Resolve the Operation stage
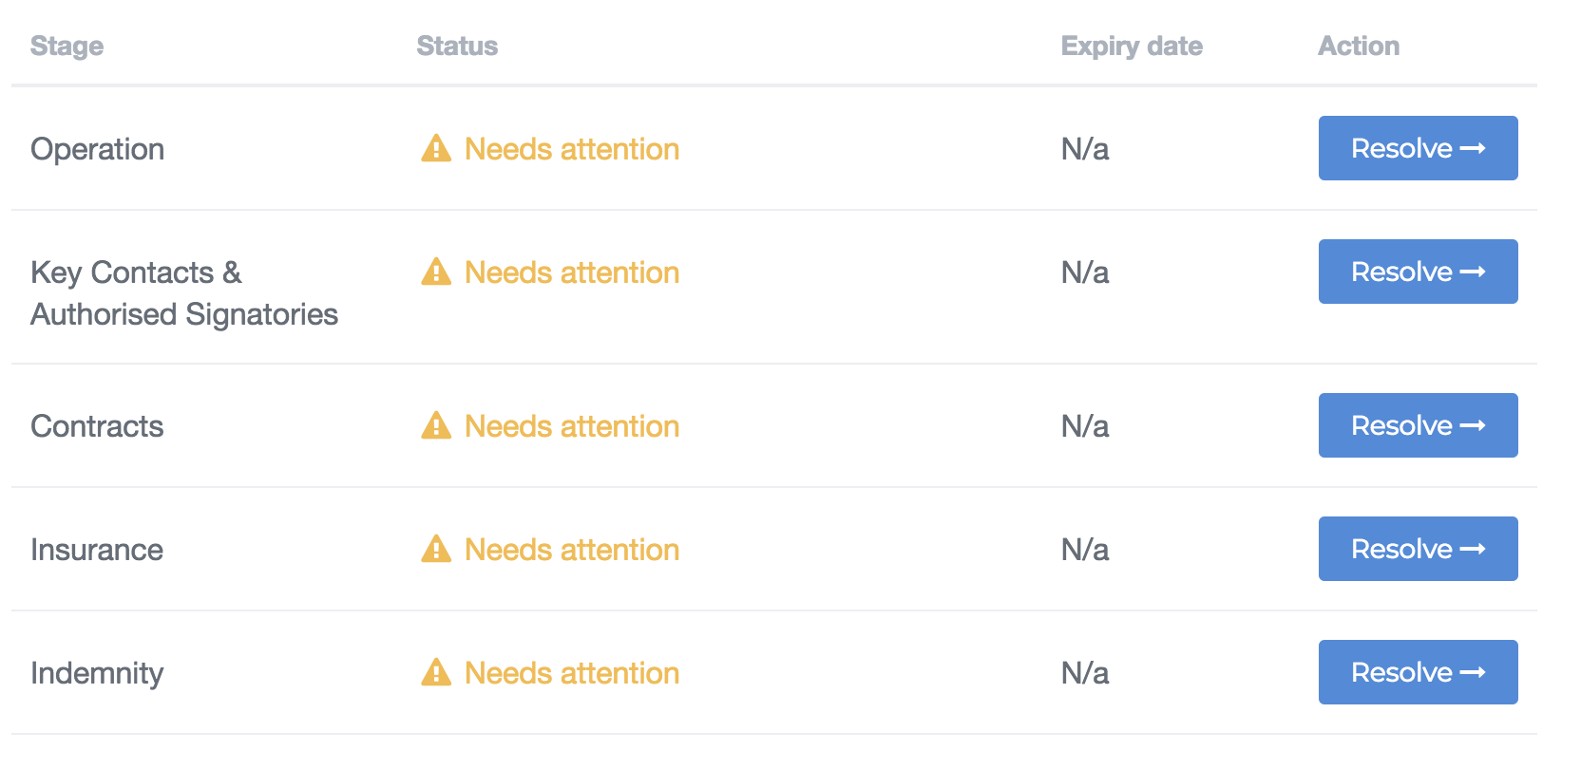The height and width of the screenshot is (769, 1581). tap(1418, 148)
